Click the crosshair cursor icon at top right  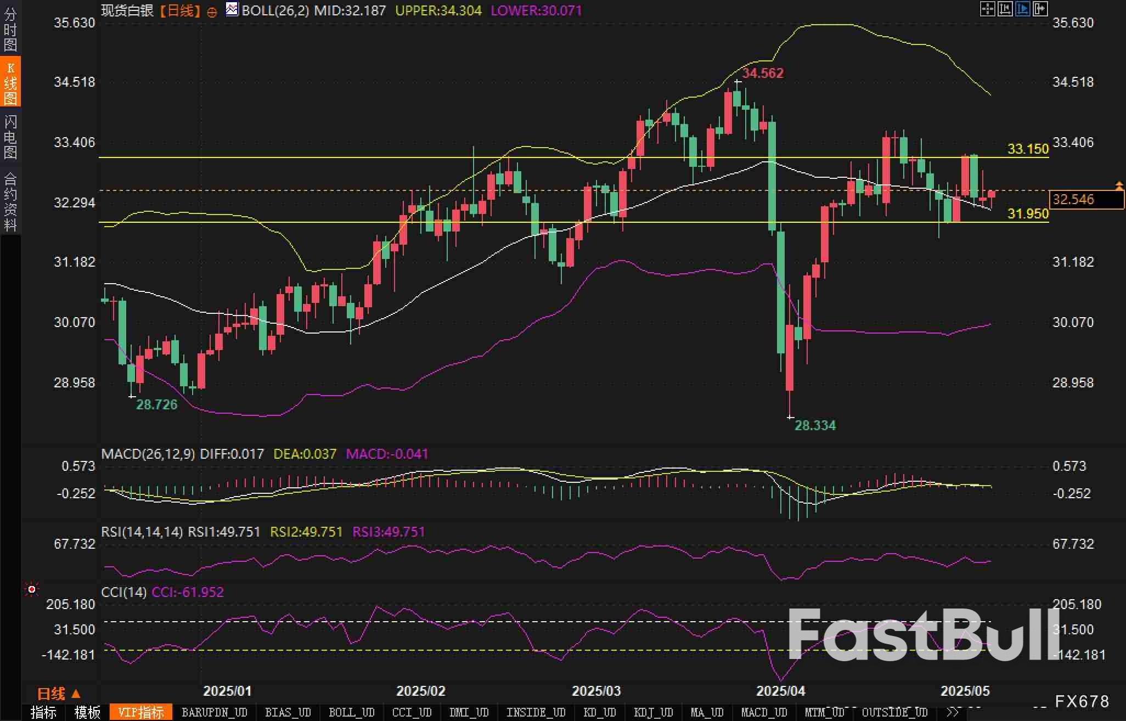987,9
